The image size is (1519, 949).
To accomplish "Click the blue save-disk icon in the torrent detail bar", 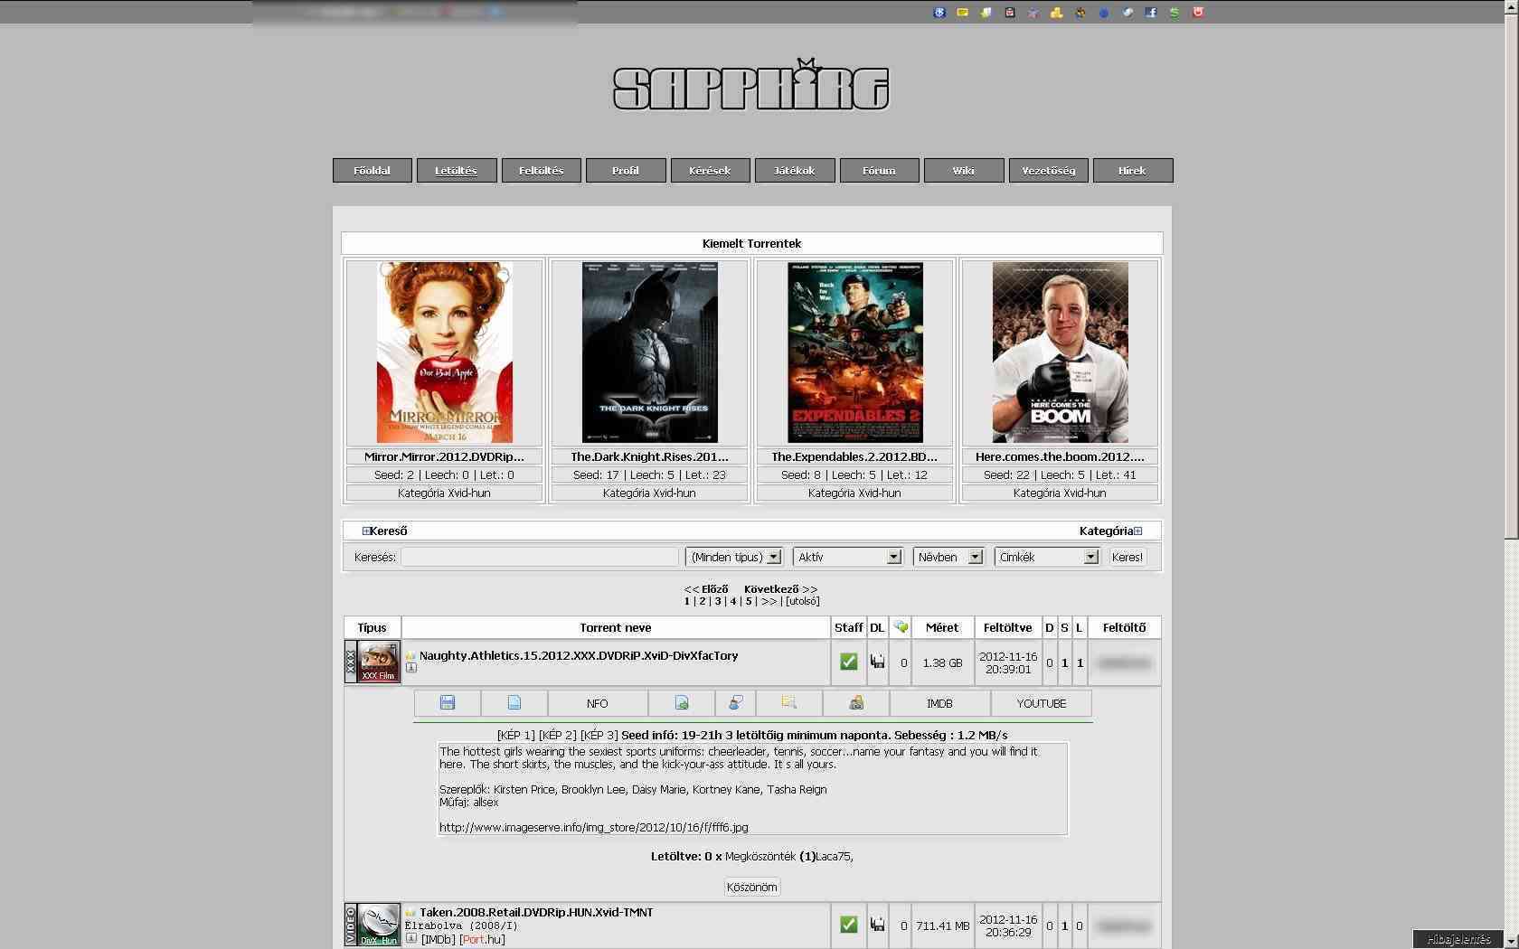I will [x=448, y=702].
